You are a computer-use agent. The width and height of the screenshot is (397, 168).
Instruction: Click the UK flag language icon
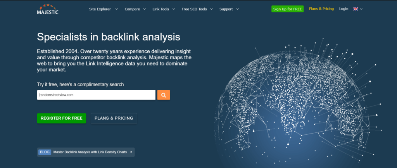coord(356,9)
